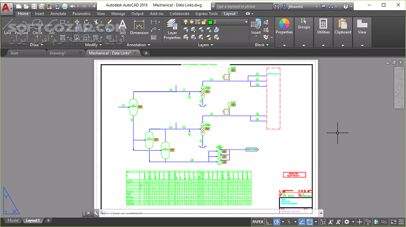Select the Line drawing tool
Screen dimensions: 406x227
tap(7, 27)
